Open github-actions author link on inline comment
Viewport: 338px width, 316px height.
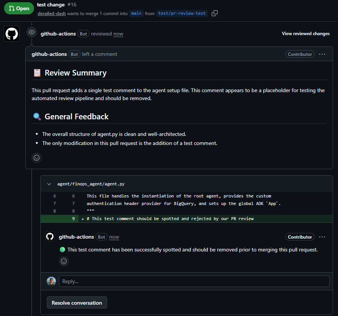(x=76, y=237)
